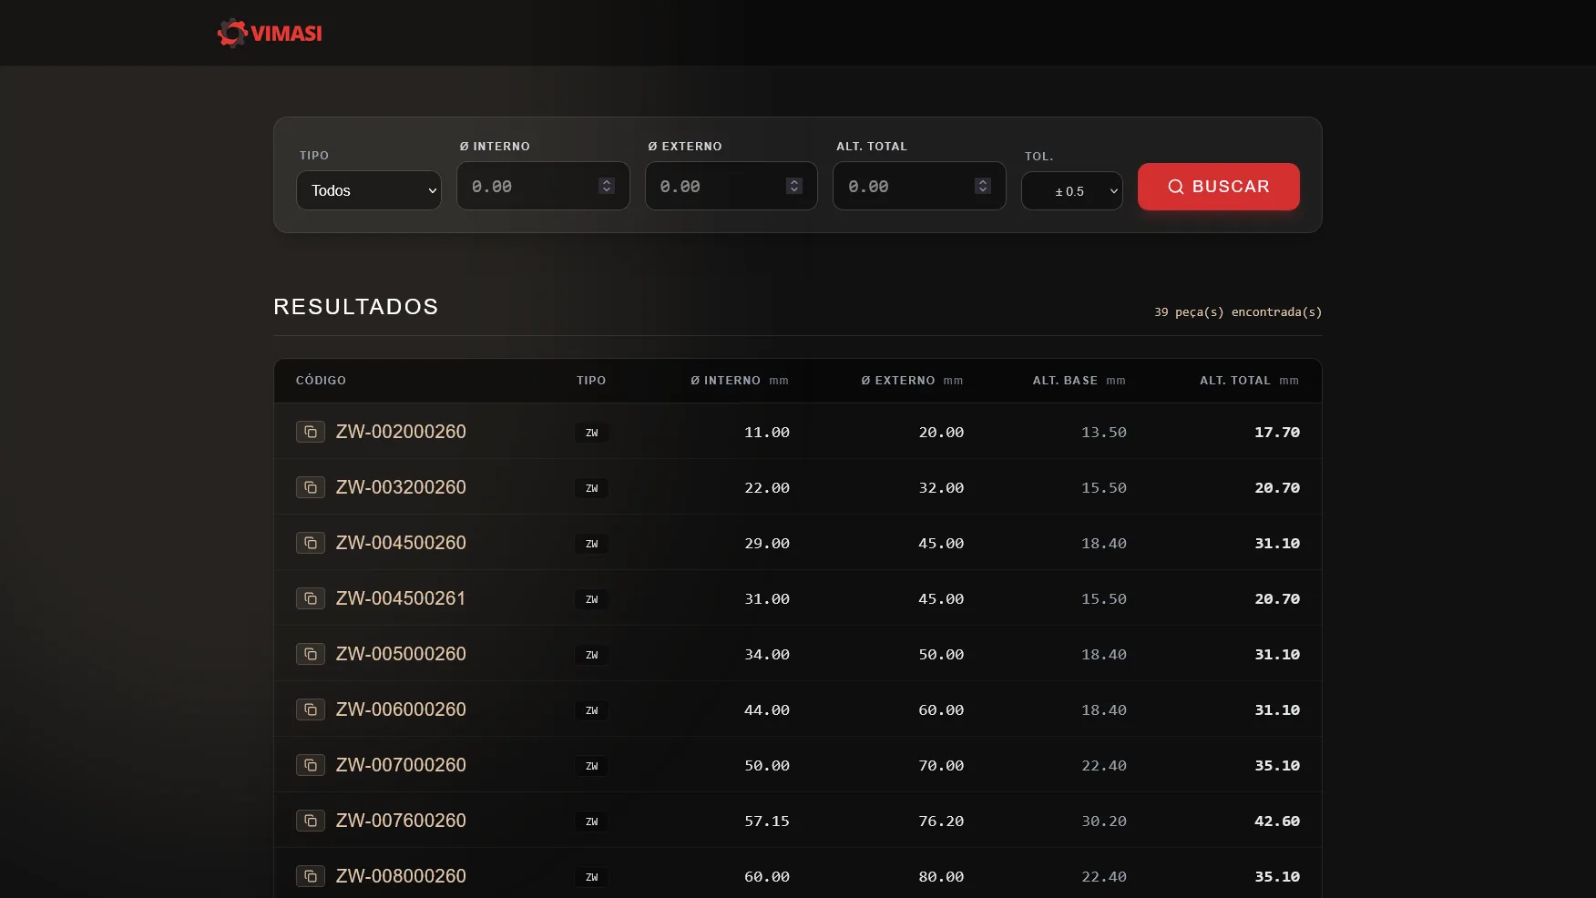Click the CÓDIGO column header
The image size is (1596, 898).
coord(321,381)
